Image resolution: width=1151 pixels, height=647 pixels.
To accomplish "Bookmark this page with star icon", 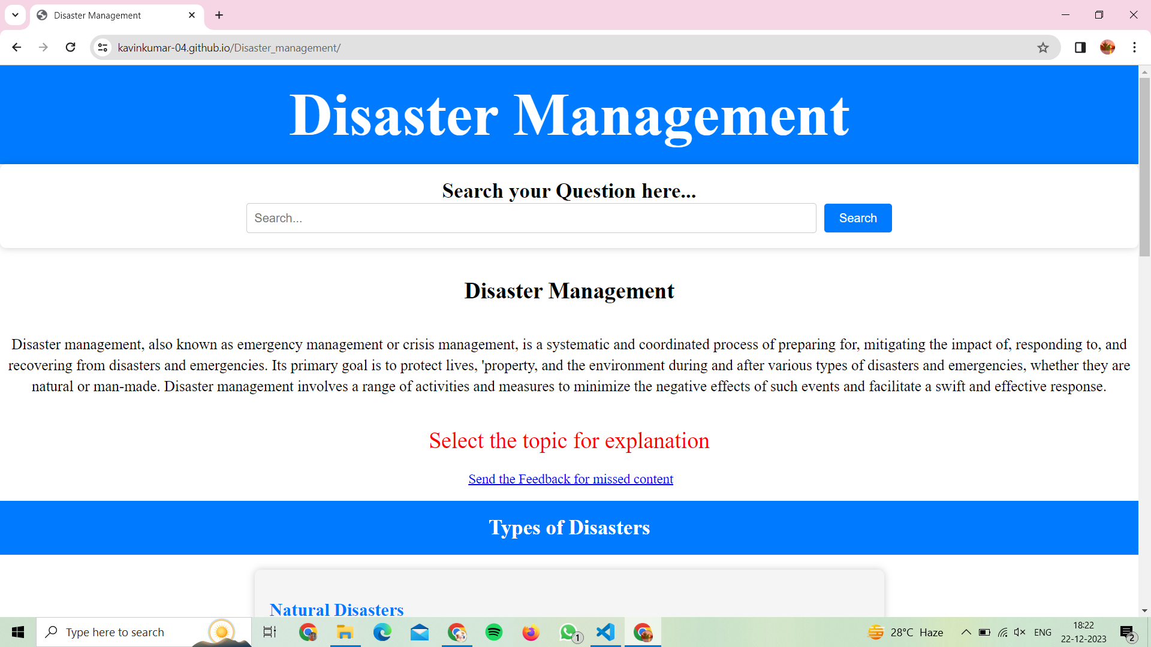I will point(1043,47).
